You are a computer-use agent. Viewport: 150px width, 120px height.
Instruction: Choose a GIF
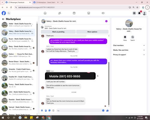click(53, 110)
